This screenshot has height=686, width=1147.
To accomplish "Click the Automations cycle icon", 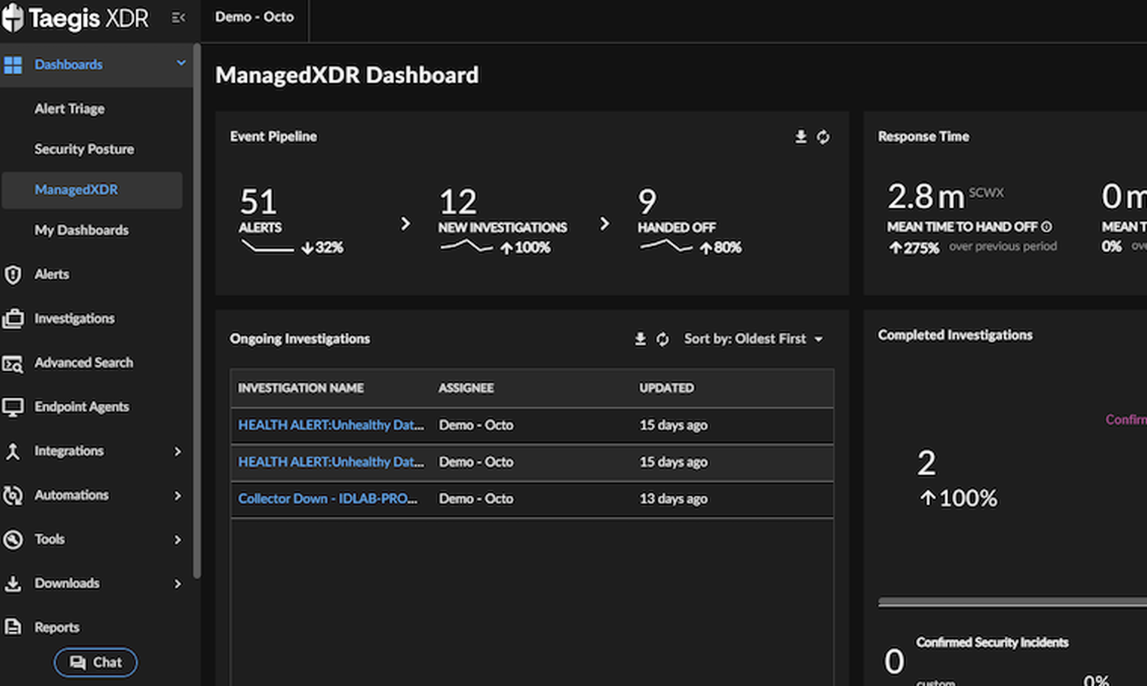I will [13, 496].
